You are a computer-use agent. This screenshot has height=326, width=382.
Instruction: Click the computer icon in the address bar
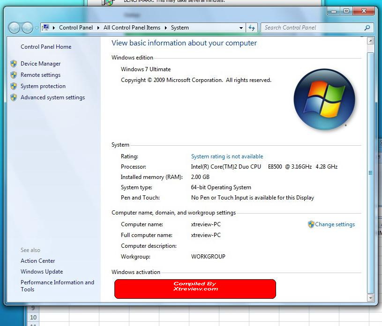45,28
